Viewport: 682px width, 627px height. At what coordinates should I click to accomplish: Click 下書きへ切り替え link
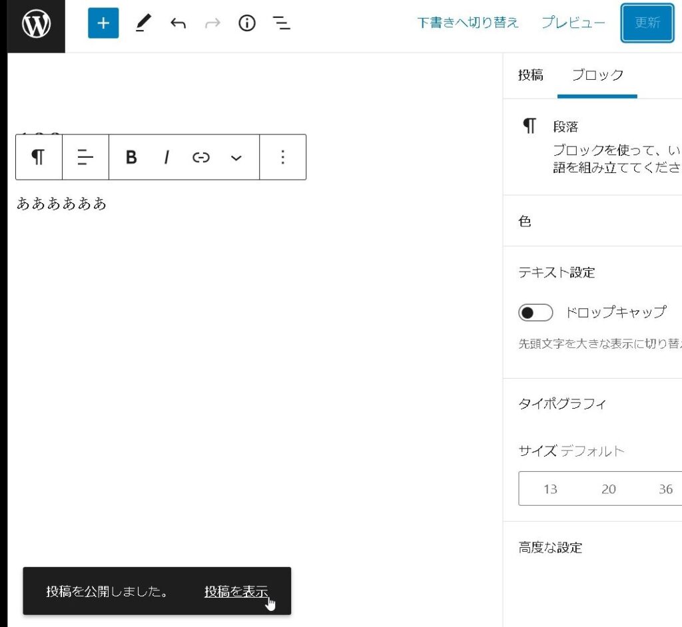pyautogui.click(x=468, y=23)
